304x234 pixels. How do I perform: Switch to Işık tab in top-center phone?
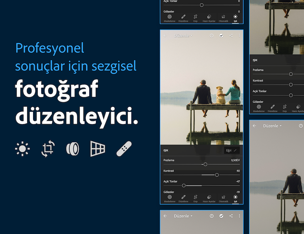point(235,18)
